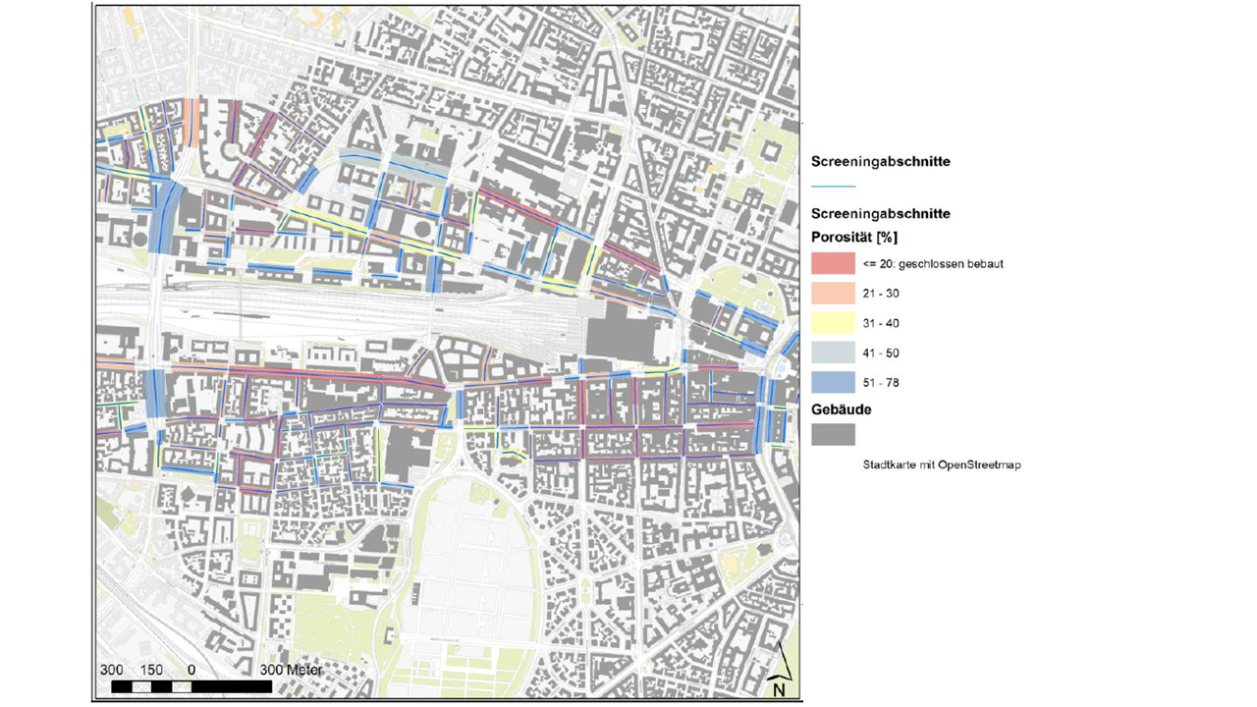Click the first 'Screeningabschnitte' legend heading
The height and width of the screenshot is (707, 1257).
tap(880, 161)
